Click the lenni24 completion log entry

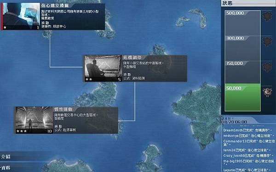(247, 150)
